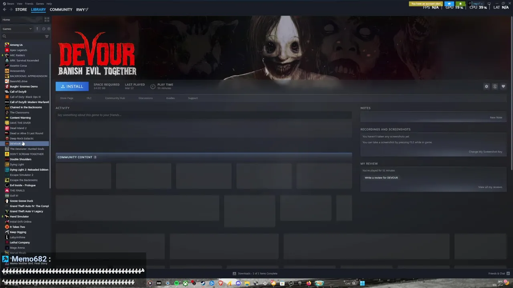This screenshot has height=288, width=513.
Task: Open Xbox app from the taskbar
Action: click(185, 283)
